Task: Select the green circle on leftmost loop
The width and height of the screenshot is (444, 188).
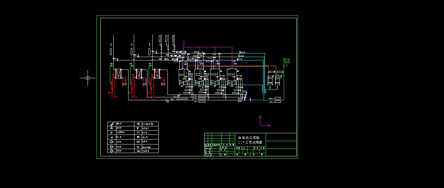Action: coord(112,66)
